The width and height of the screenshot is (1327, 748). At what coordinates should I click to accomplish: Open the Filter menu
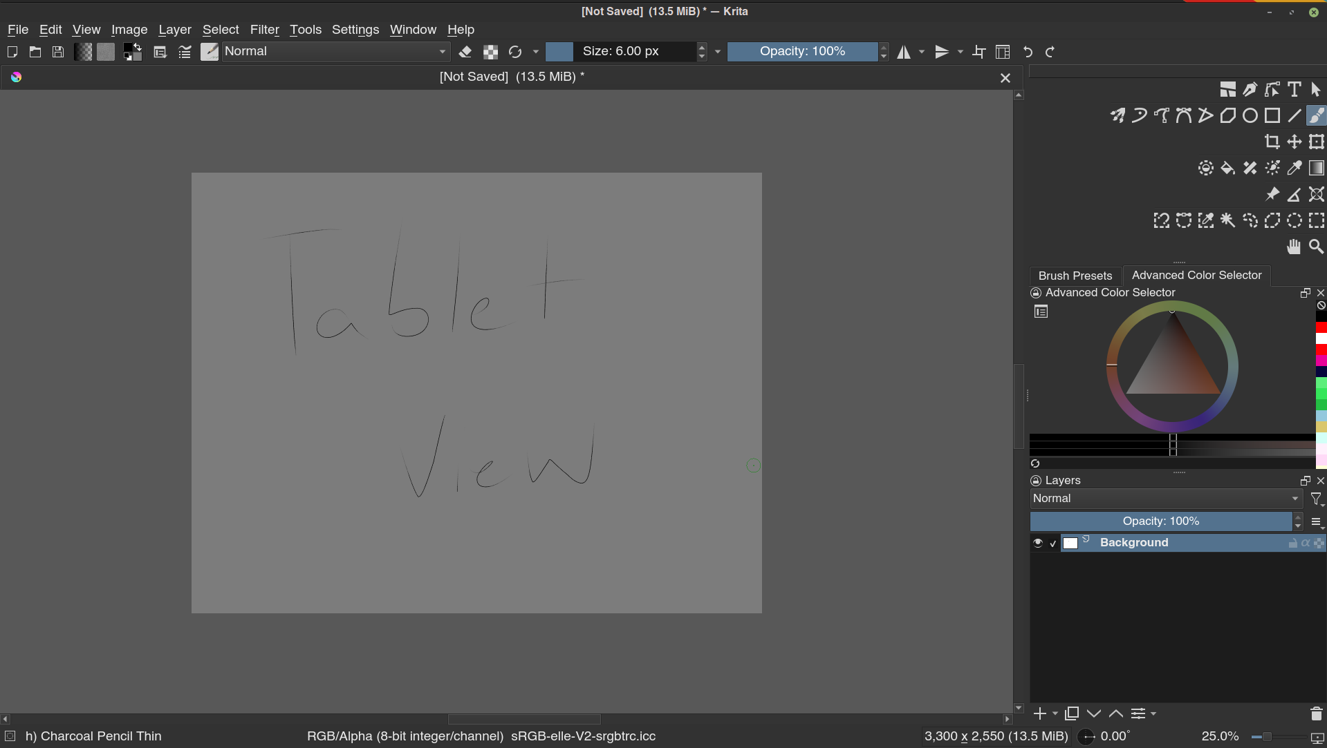click(x=264, y=30)
